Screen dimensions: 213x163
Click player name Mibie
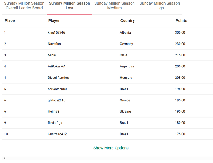[x=52, y=55]
